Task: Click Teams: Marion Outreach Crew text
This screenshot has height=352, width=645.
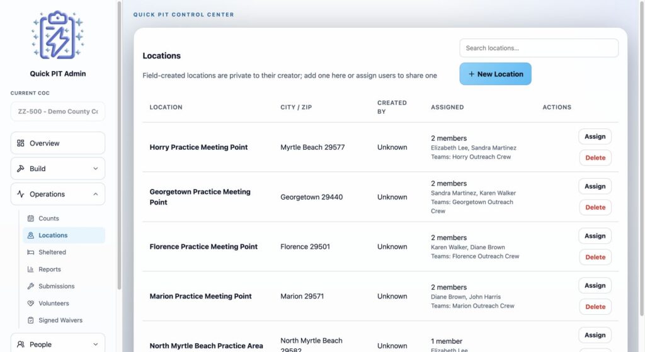Action: (472, 306)
